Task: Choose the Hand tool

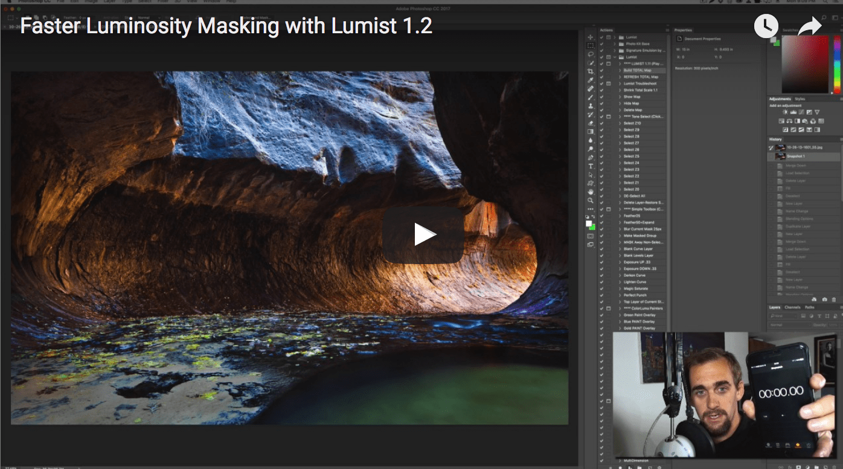Action: tap(591, 192)
